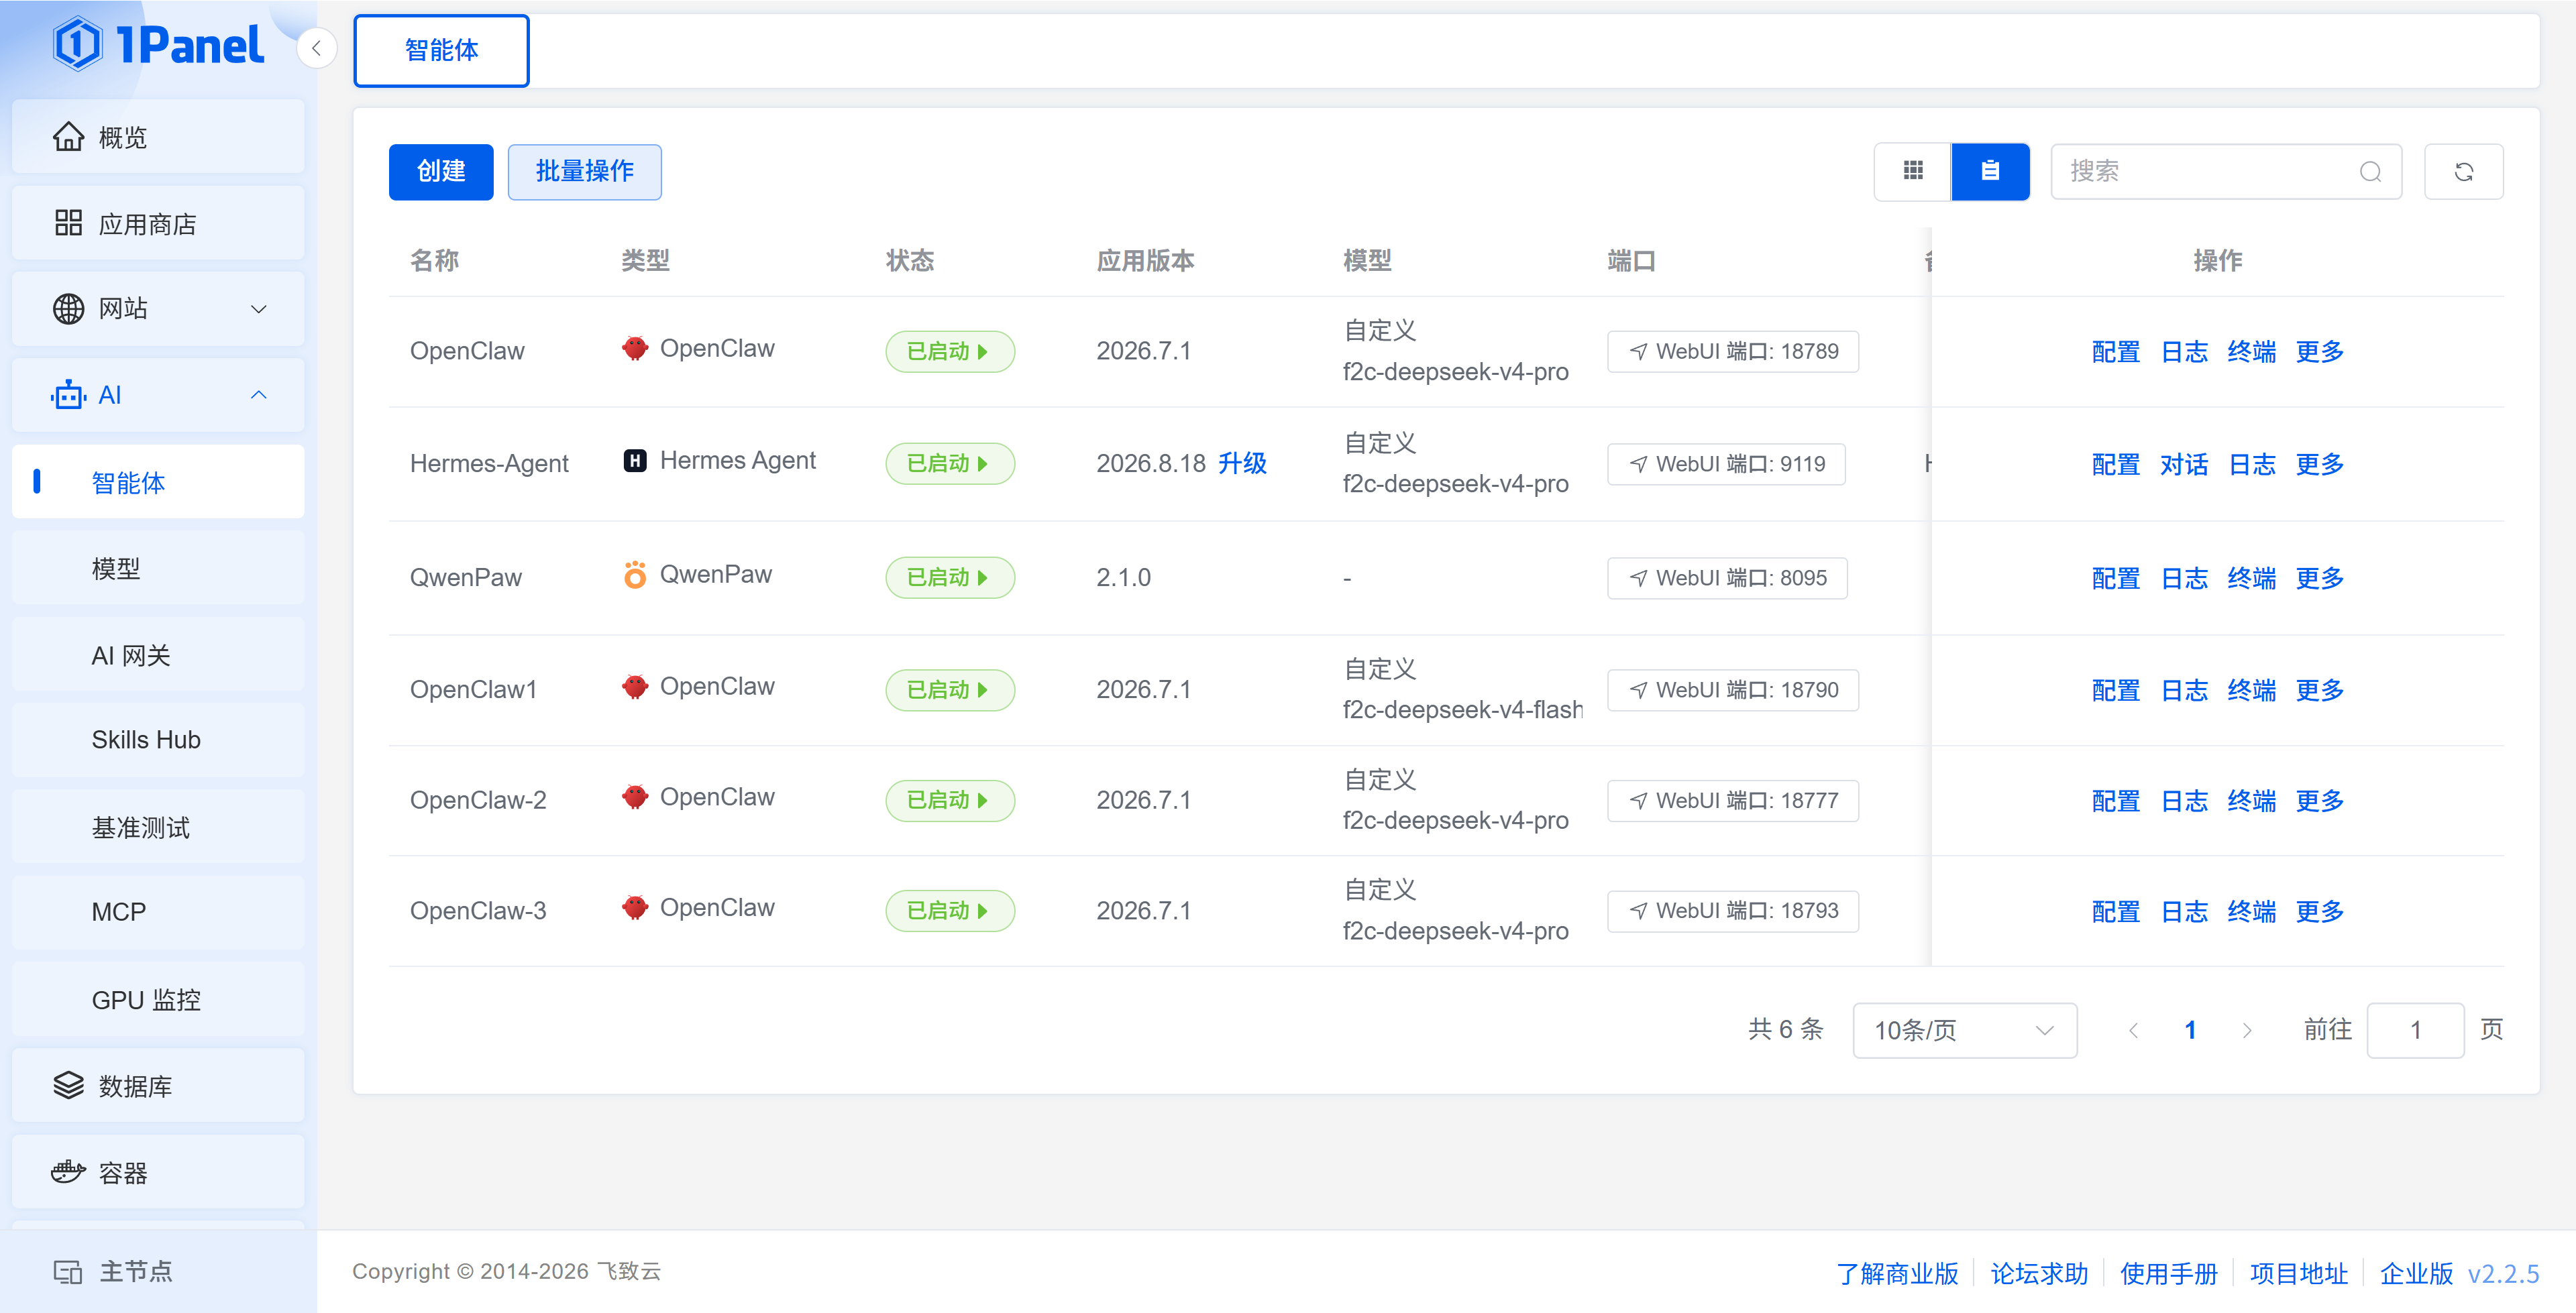Screen dimensions: 2576x1313
Task: Click the search magnifier icon
Action: pos(2370,172)
